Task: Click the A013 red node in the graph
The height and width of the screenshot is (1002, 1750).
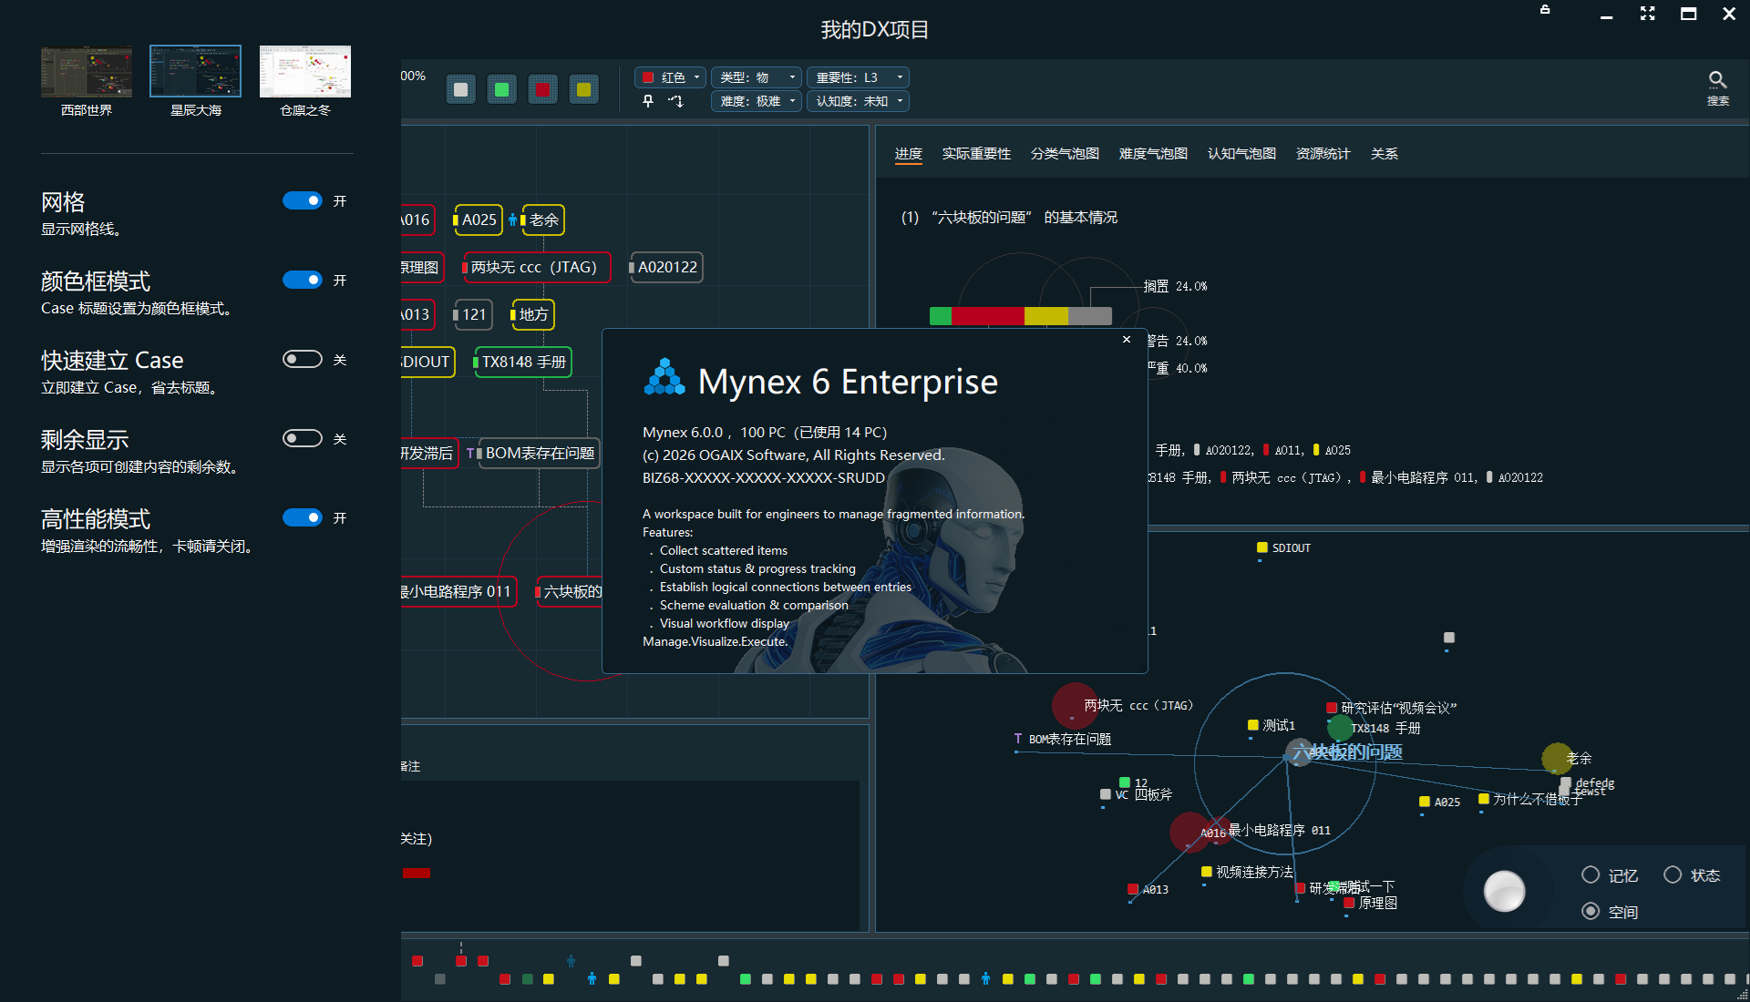Action: coord(1133,889)
